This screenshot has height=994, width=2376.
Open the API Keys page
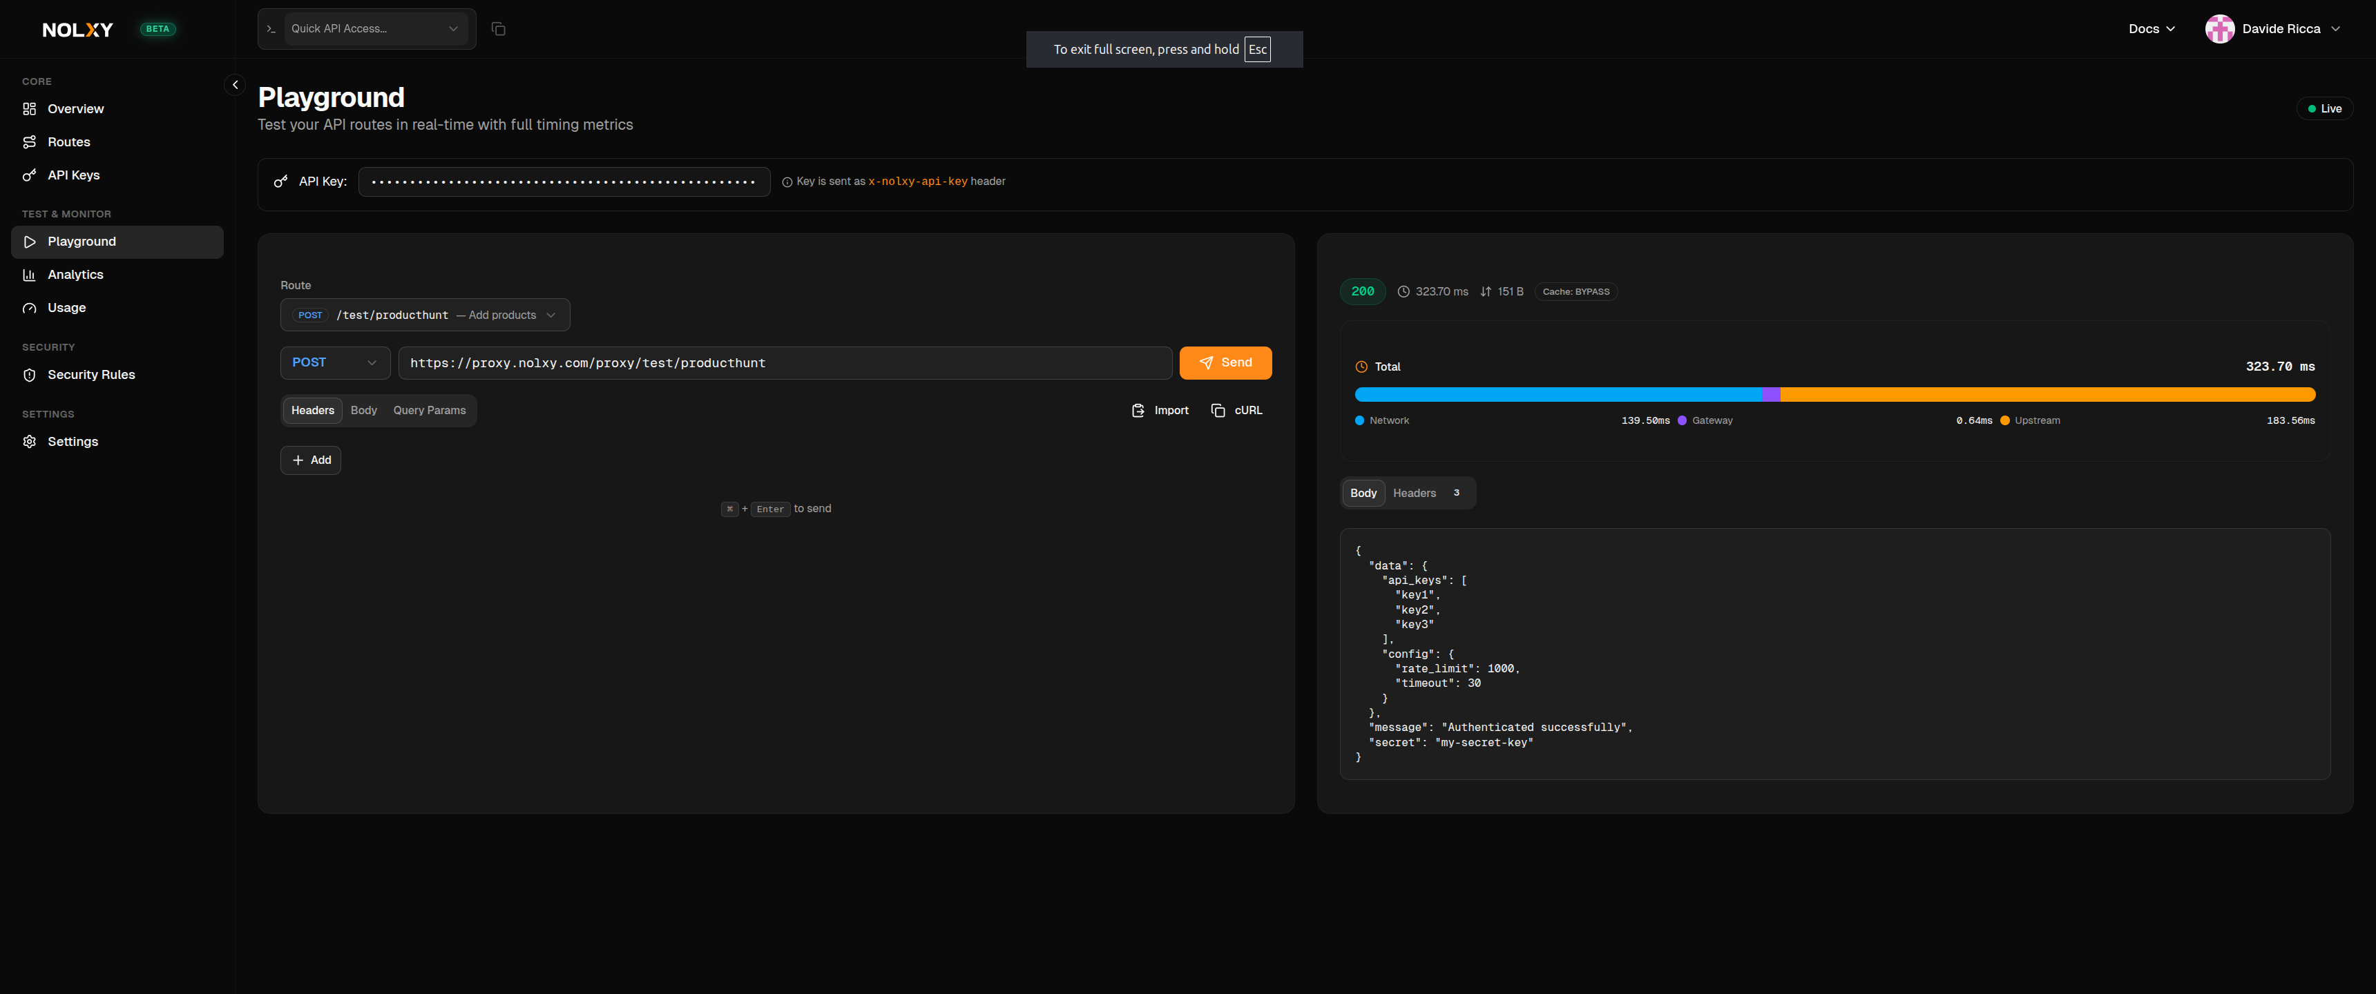[x=73, y=175]
